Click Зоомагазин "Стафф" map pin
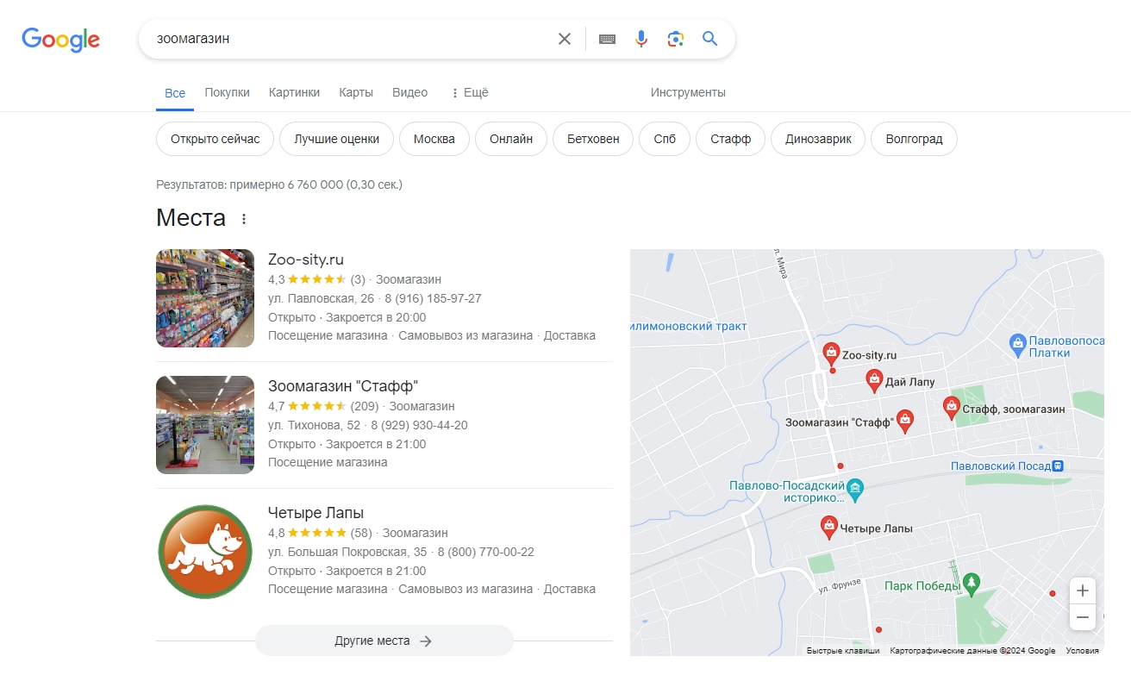This screenshot has height=675, width=1131. (x=904, y=420)
